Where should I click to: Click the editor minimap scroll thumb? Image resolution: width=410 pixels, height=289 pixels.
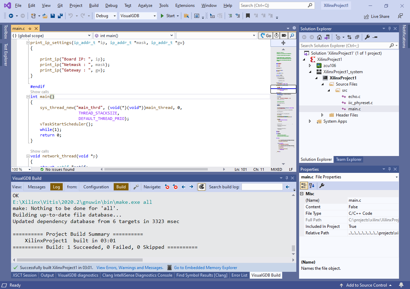(x=283, y=89)
